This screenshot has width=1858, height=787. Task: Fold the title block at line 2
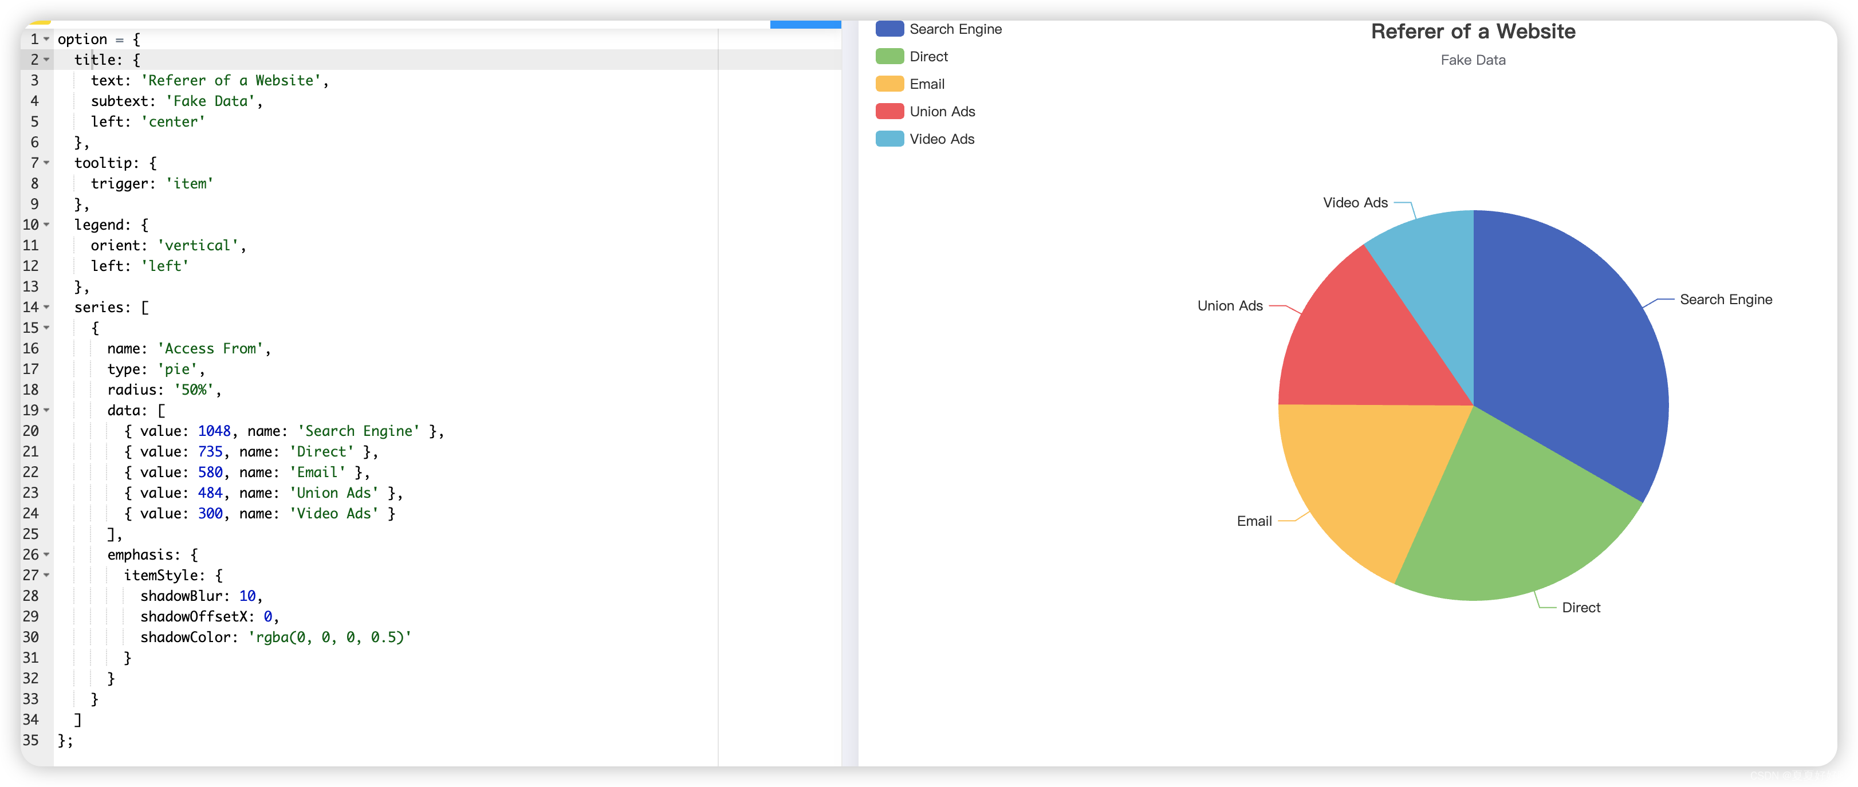coord(47,60)
